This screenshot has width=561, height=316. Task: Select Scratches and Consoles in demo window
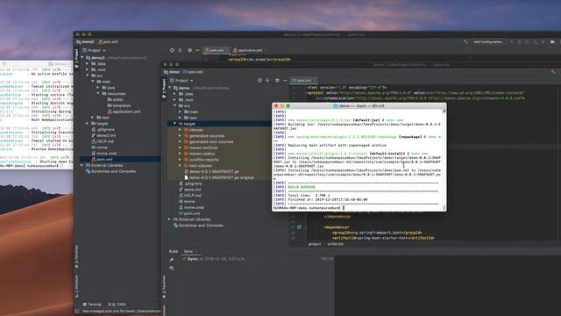(198, 226)
